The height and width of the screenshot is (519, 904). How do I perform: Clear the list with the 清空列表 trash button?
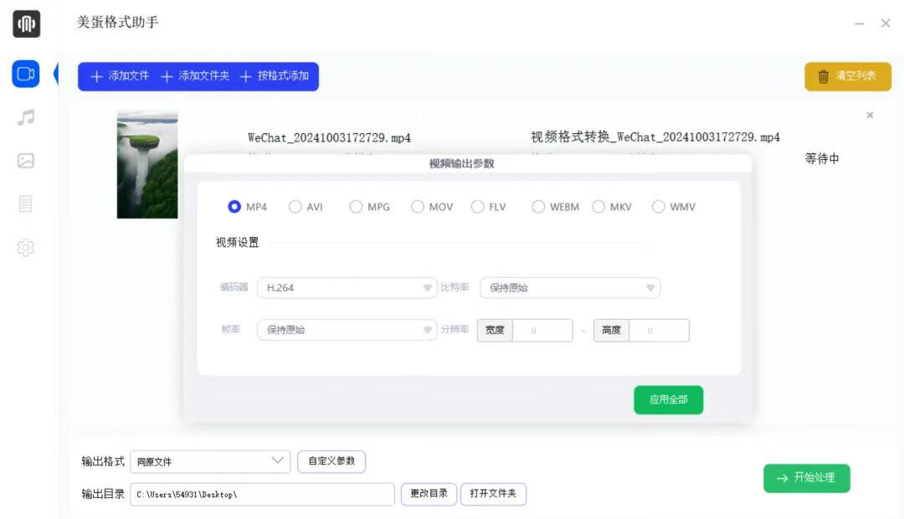(x=847, y=75)
